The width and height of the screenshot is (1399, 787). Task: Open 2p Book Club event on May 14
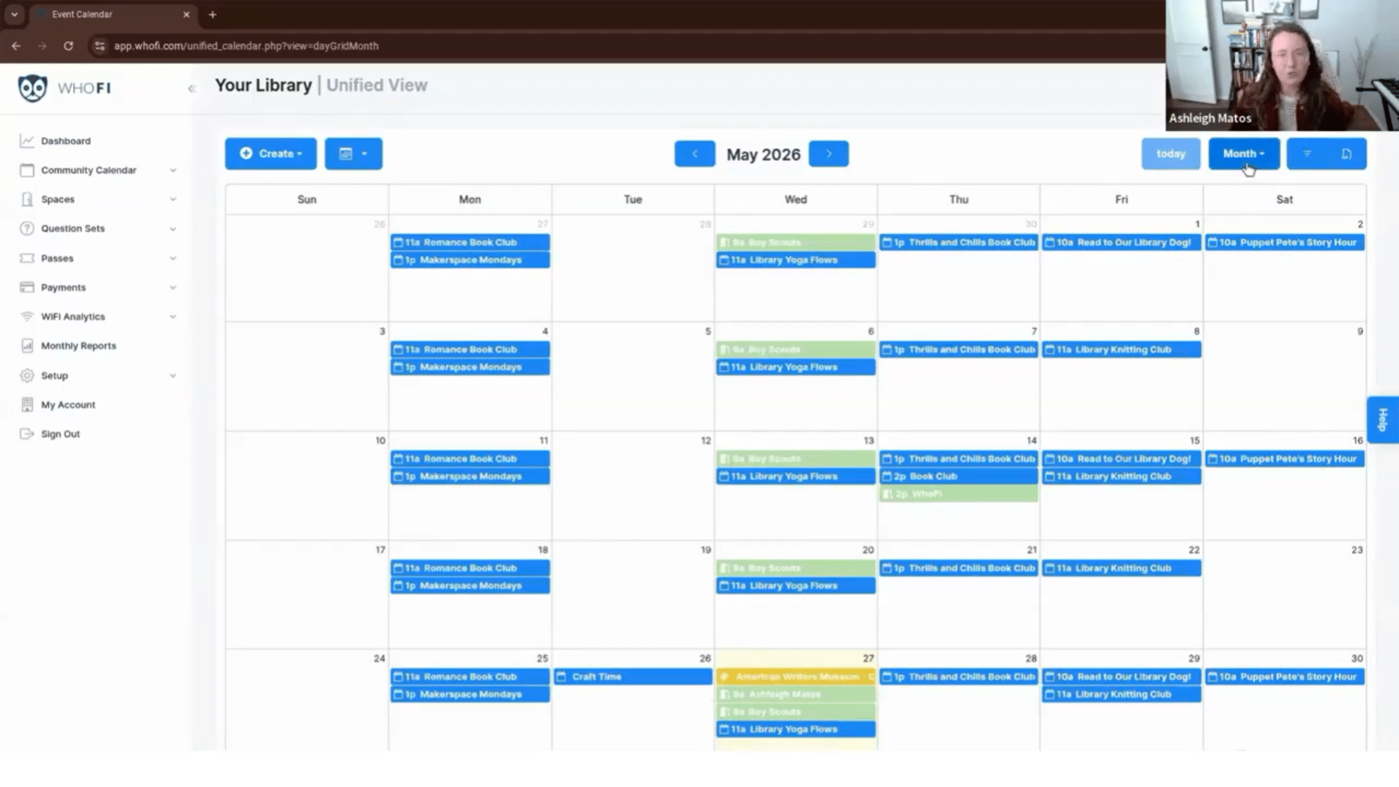(959, 477)
